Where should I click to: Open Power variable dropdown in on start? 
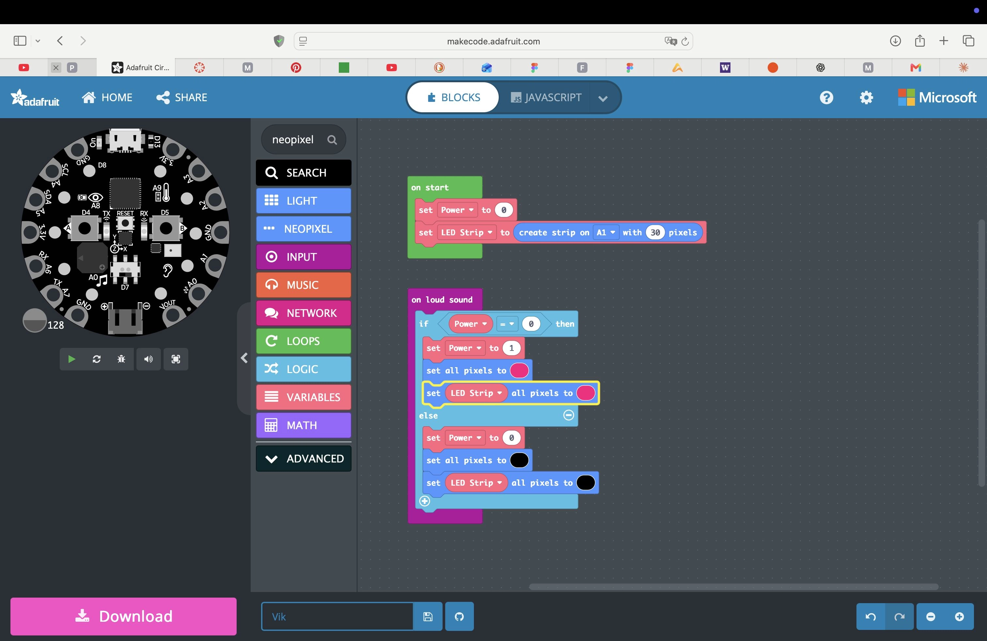coord(457,210)
